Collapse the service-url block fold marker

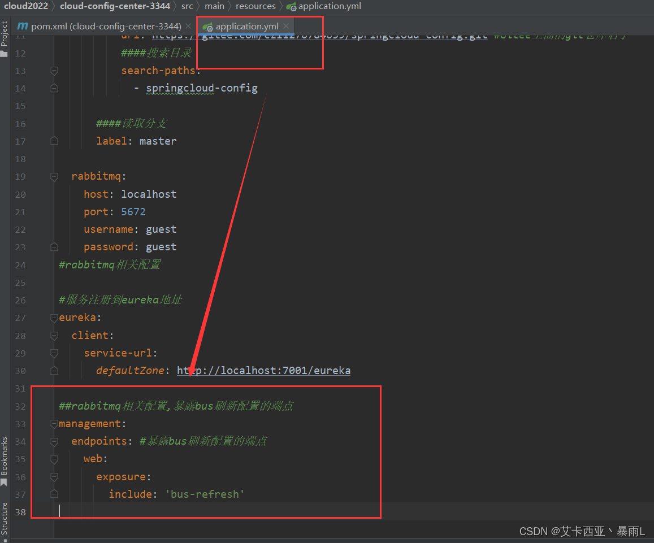[54, 353]
